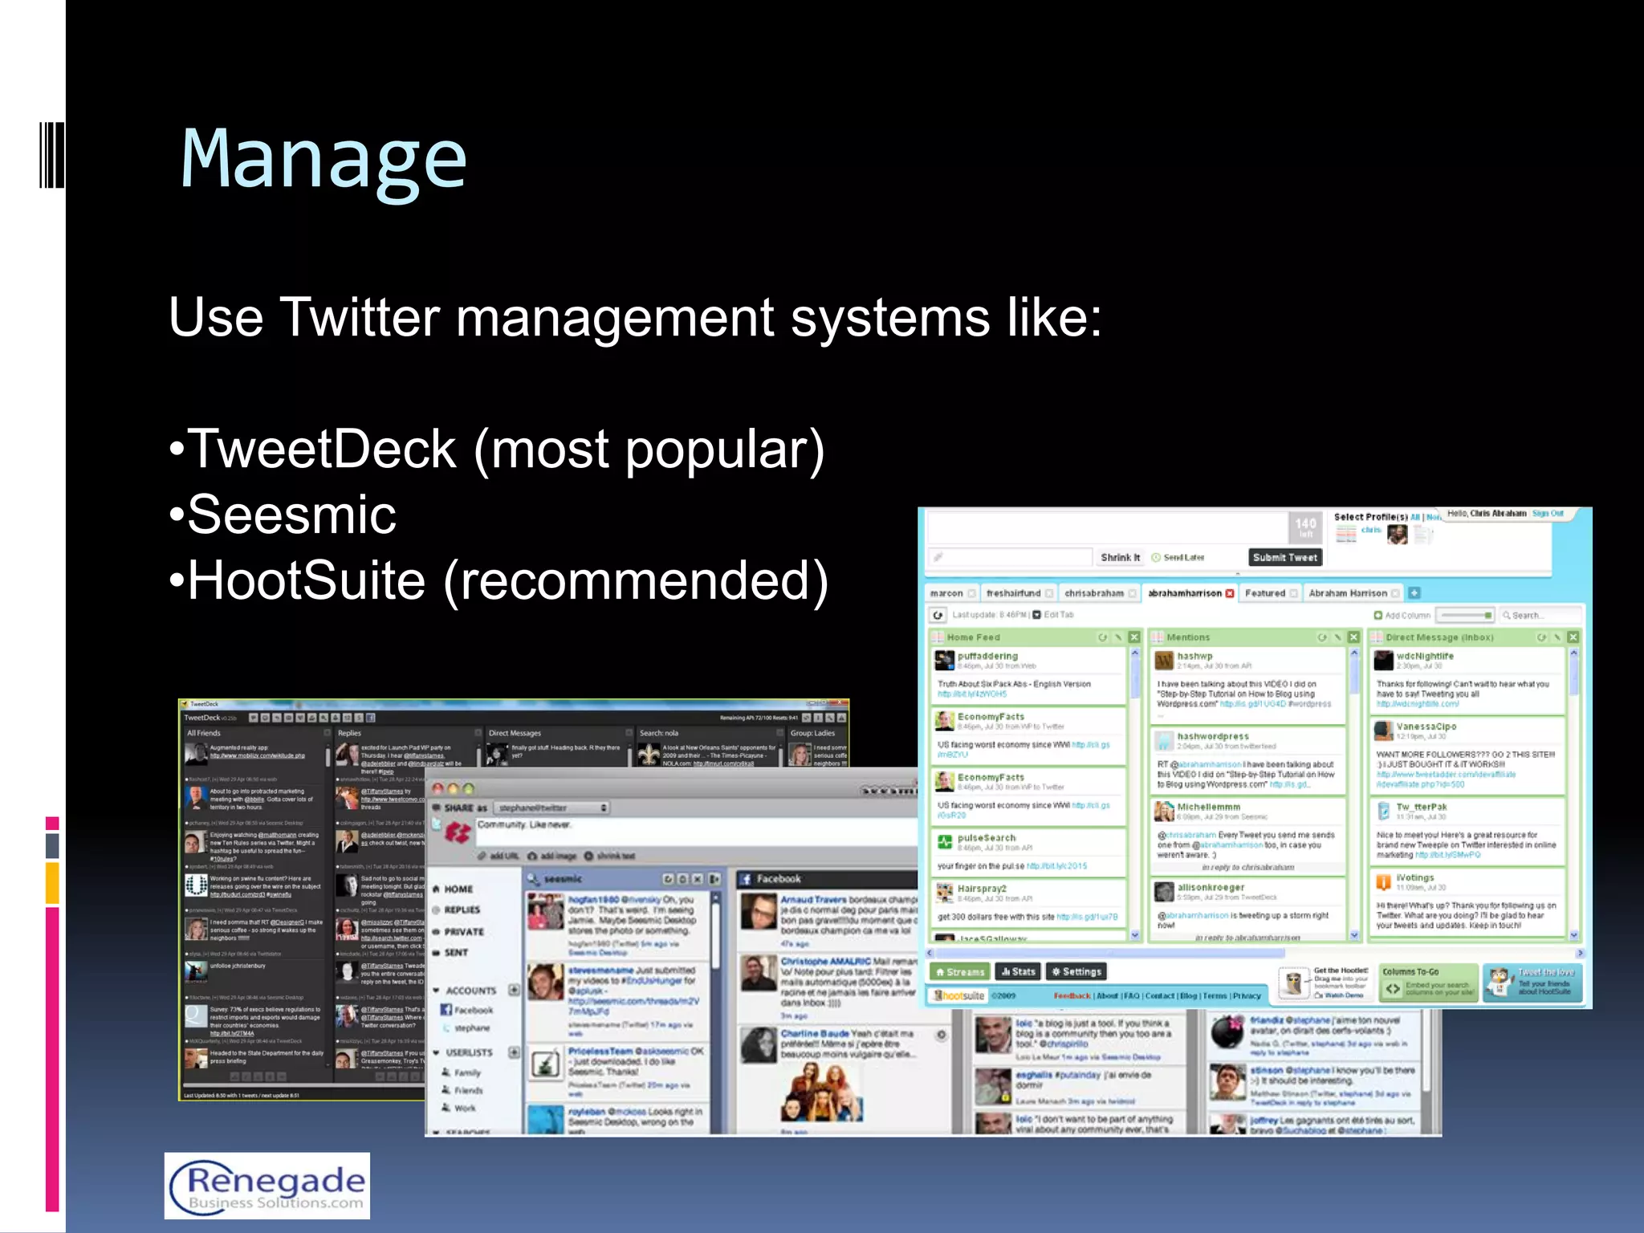Click the Shrink It button
The height and width of the screenshot is (1233, 1644).
[x=1120, y=557]
